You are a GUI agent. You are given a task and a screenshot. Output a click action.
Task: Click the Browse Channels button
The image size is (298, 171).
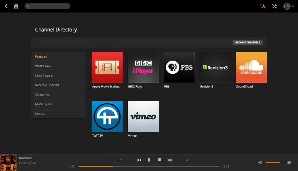point(248,42)
